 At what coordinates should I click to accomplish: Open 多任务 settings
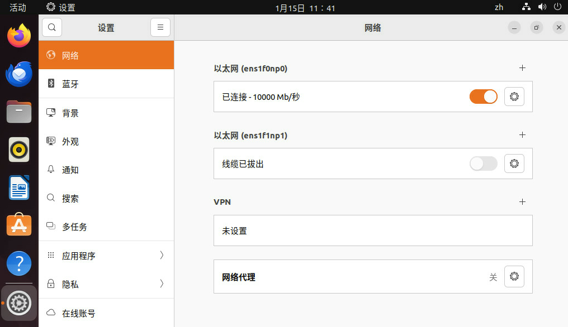point(106,227)
